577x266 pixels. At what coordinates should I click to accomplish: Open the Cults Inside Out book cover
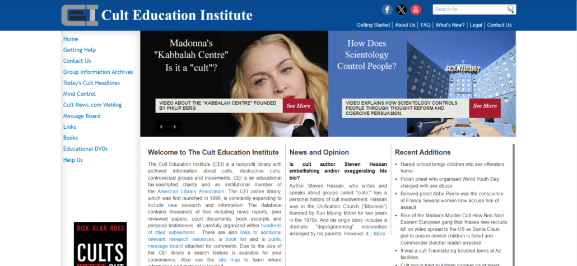click(x=100, y=244)
